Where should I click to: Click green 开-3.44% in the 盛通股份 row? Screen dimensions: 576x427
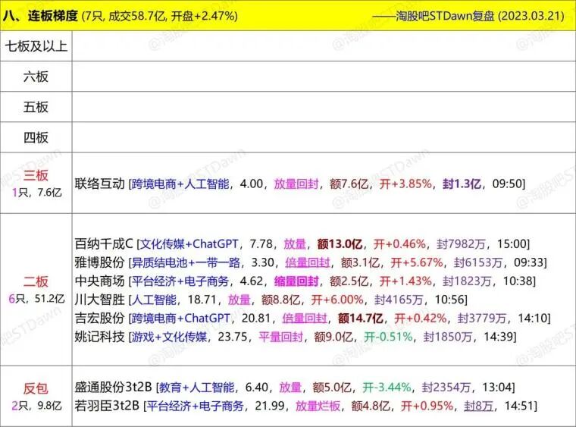pos(387,387)
